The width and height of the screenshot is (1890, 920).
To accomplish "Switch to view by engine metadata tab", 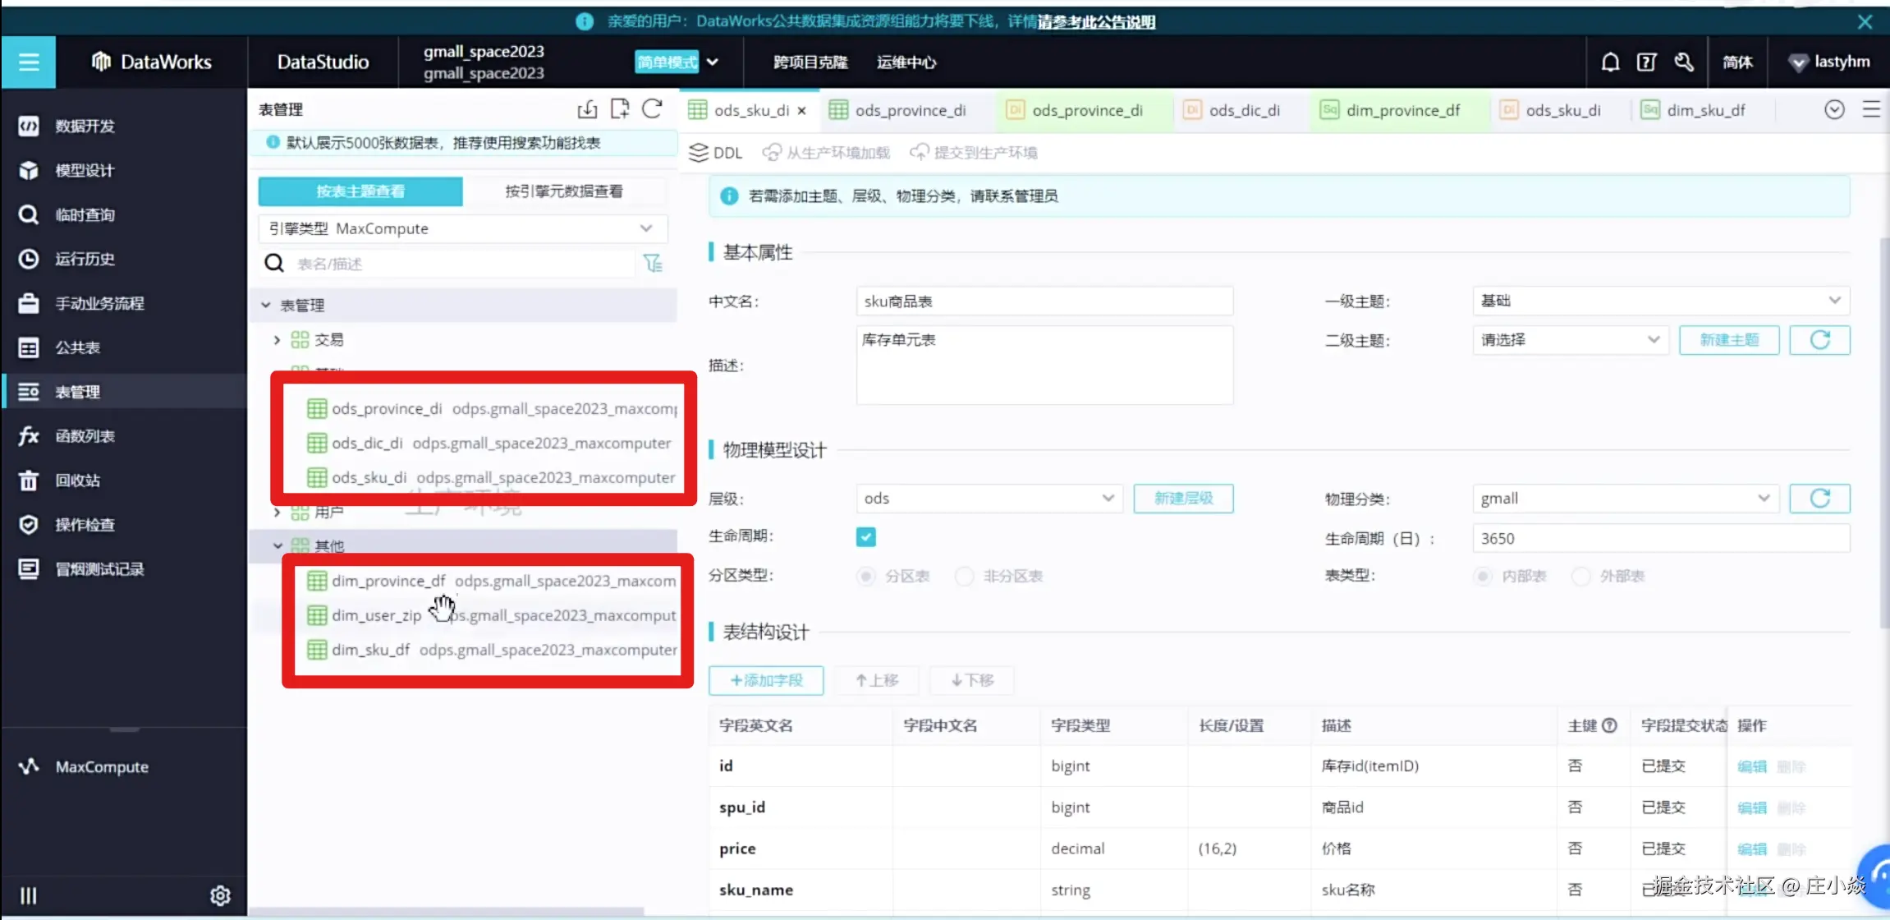I will (564, 191).
